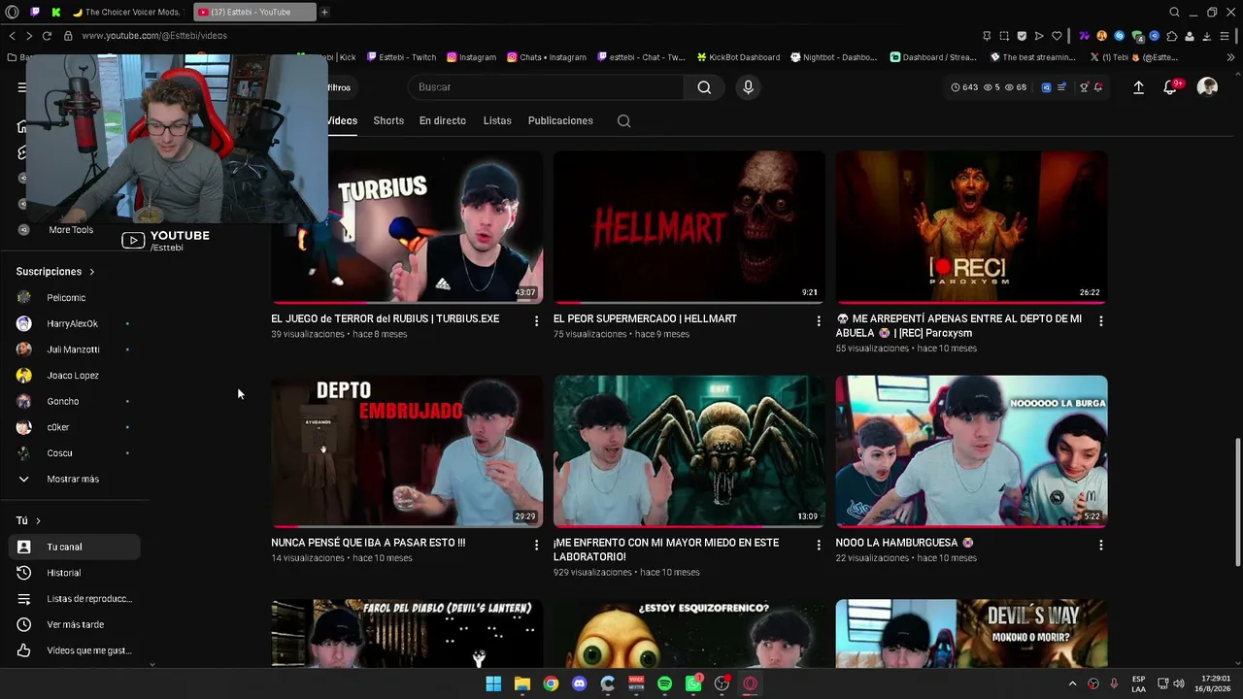Click the browser address bar URL
1243x699 pixels.
tap(154, 36)
